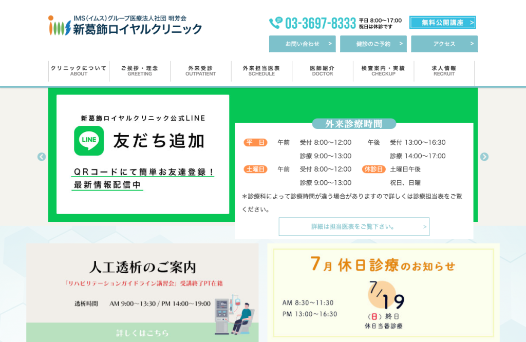Click the dialysis machine illustration

click(234, 315)
